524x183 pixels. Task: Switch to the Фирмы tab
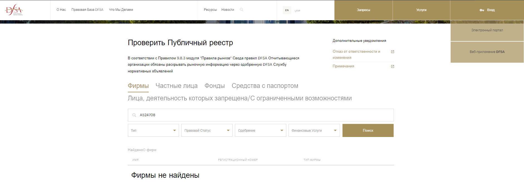coord(138,86)
